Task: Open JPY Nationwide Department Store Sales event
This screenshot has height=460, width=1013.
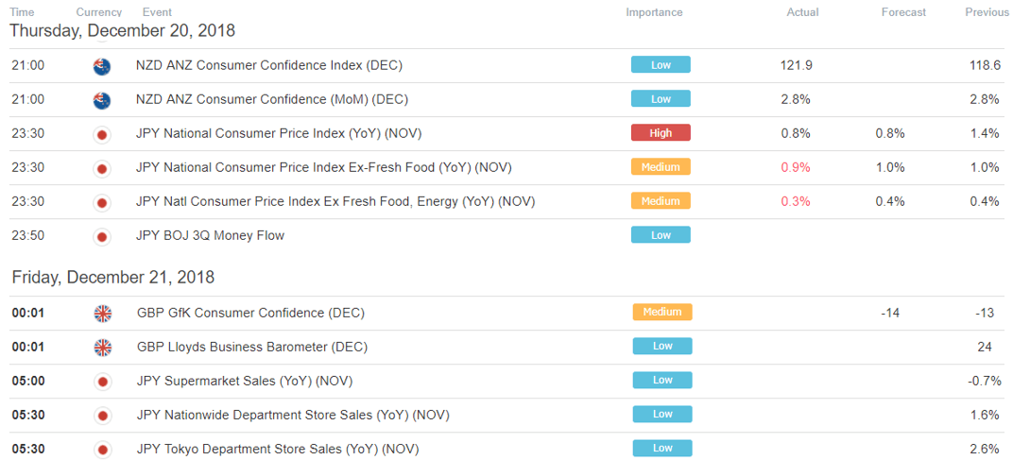Action: tap(293, 415)
